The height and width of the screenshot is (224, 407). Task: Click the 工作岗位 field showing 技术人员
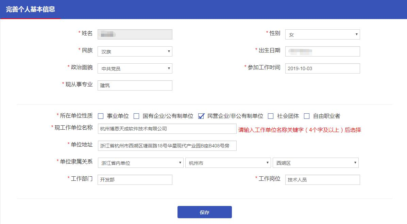[322, 179]
